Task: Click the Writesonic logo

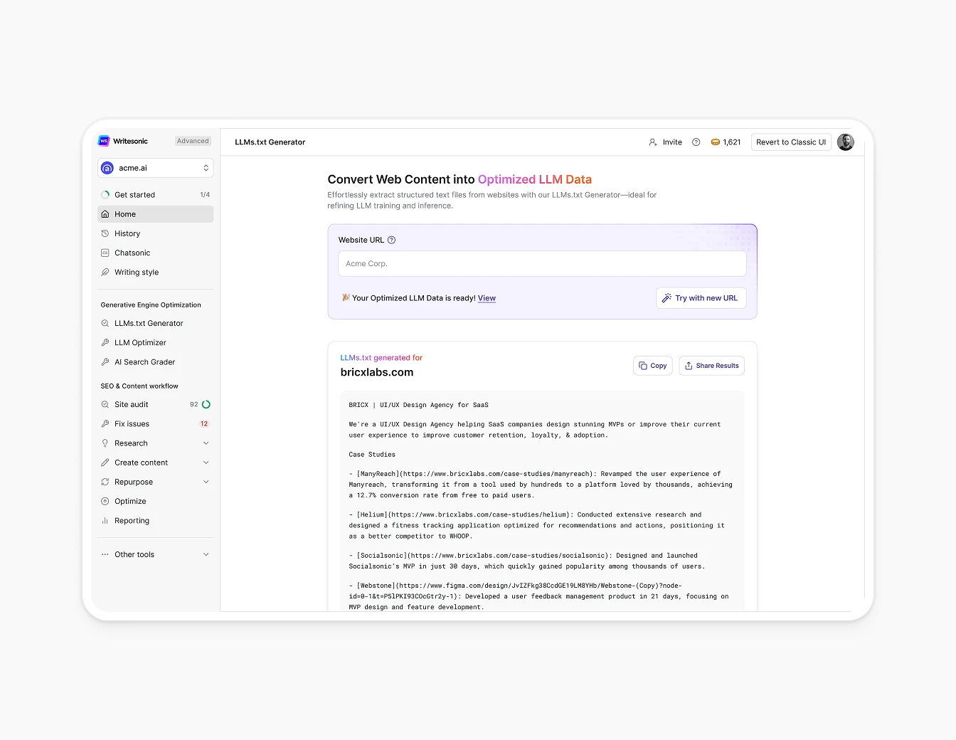Action: pyautogui.click(x=104, y=141)
